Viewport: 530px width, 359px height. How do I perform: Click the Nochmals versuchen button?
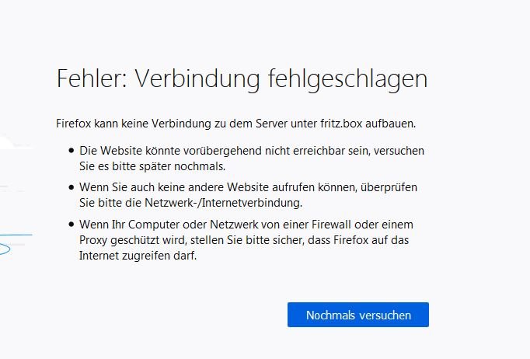(x=357, y=315)
